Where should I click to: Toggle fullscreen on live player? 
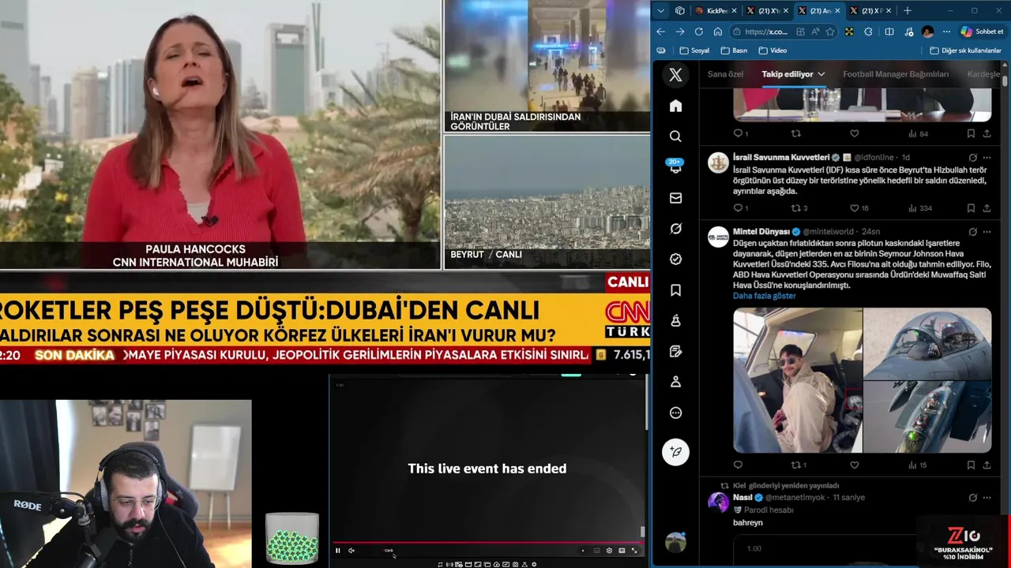634,551
